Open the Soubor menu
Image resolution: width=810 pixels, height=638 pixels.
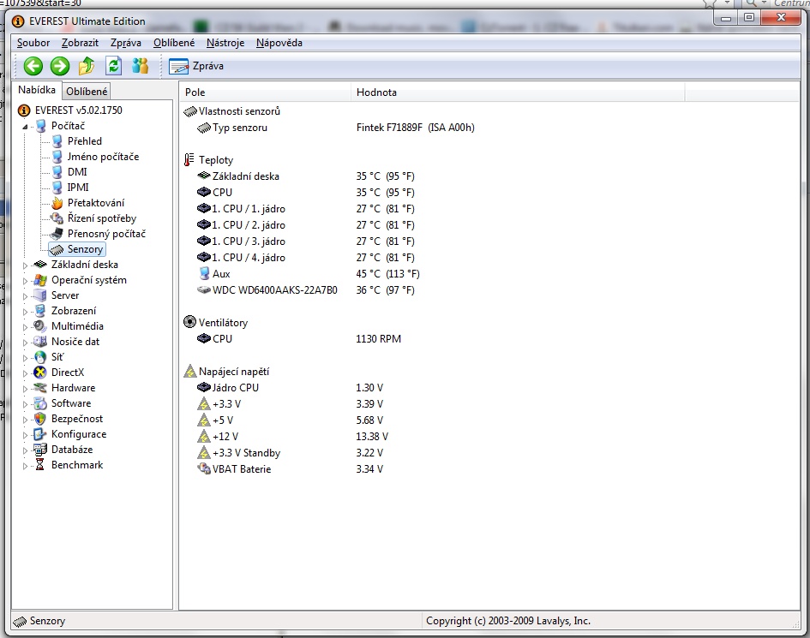point(33,43)
